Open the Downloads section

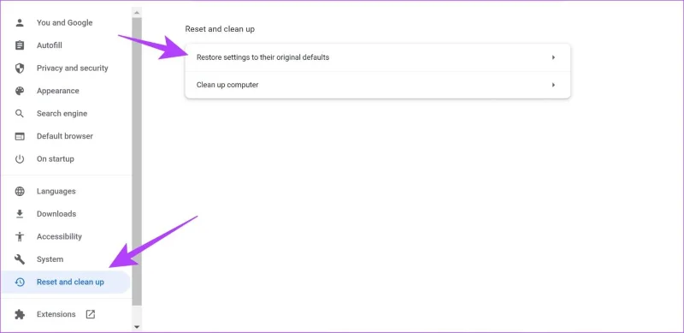click(x=56, y=214)
